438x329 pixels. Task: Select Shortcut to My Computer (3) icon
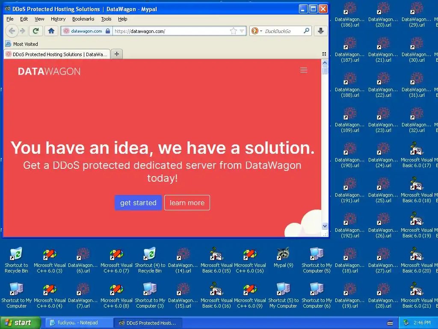click(150, 295)
